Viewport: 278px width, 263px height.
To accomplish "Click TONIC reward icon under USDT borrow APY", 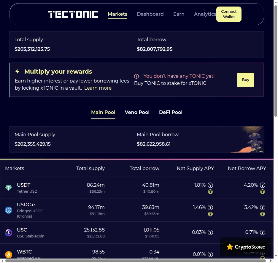I will coord(262,192).
